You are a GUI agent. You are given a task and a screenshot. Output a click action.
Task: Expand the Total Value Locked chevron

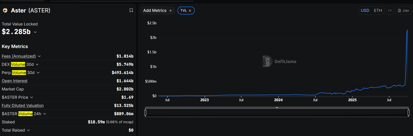[x=35, y=32]
